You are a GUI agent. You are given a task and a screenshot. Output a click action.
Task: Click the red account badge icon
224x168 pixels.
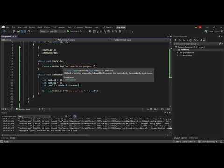pyautogui.click(x=200, y=27)
